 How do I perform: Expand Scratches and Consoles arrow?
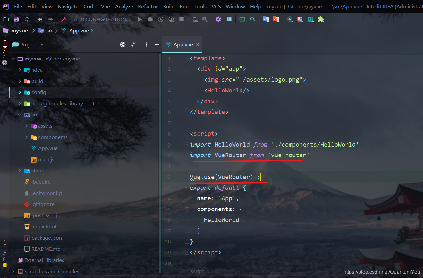(x=13, y=272)
